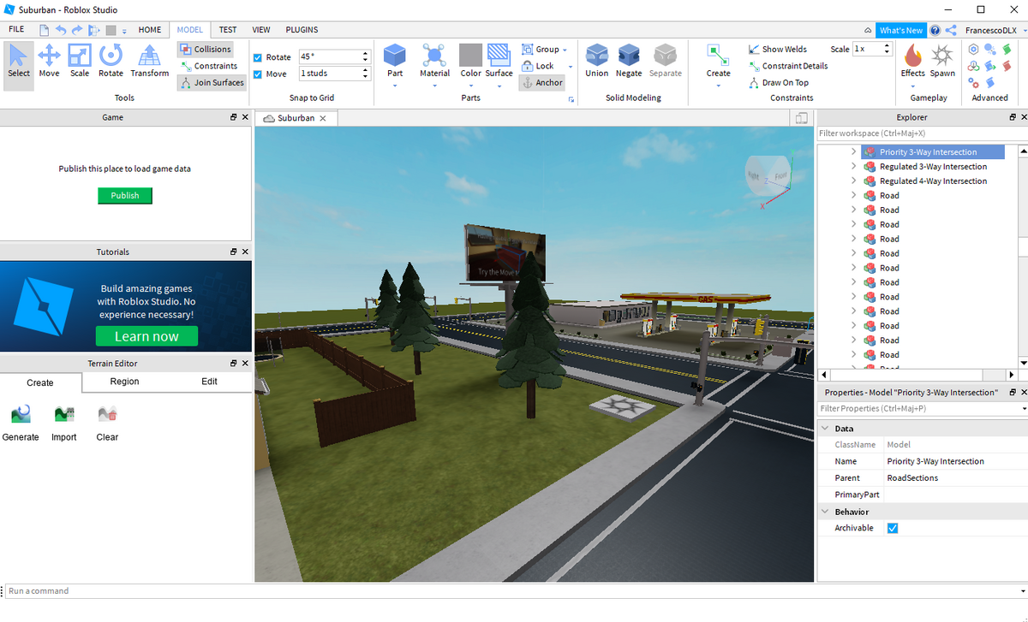Click the Learn now button
The image size is (1028, 622).
pos(146,336)
